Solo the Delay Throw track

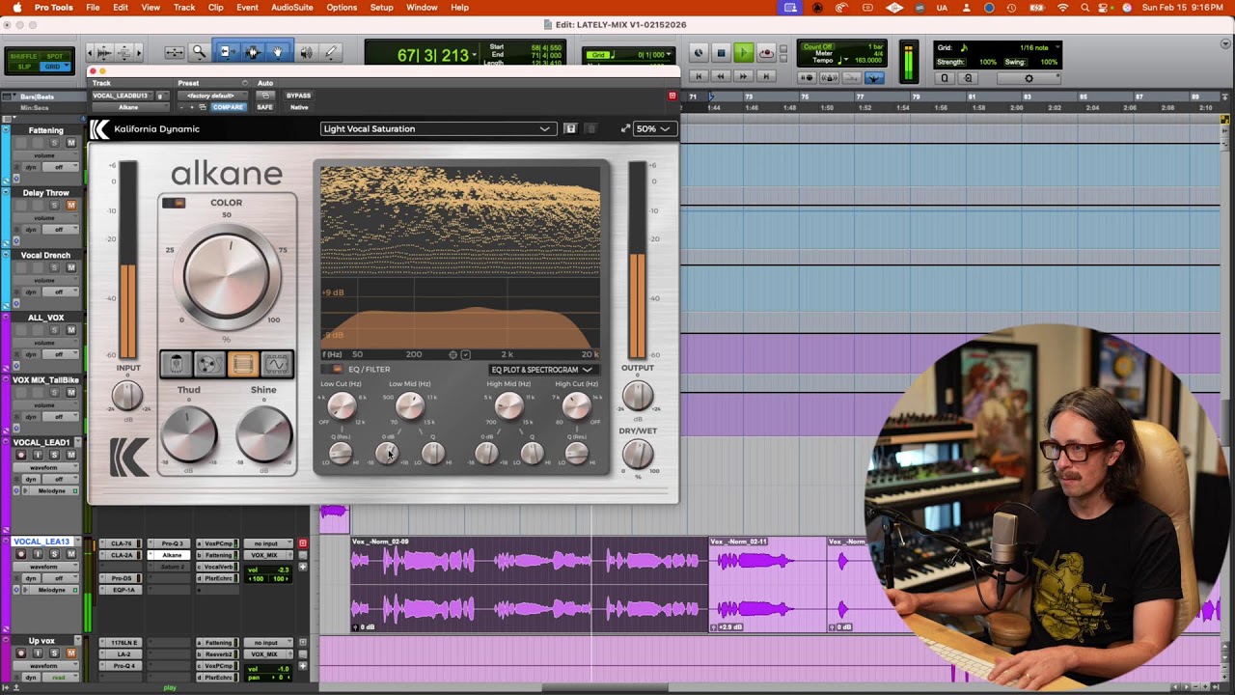point(54,206)
